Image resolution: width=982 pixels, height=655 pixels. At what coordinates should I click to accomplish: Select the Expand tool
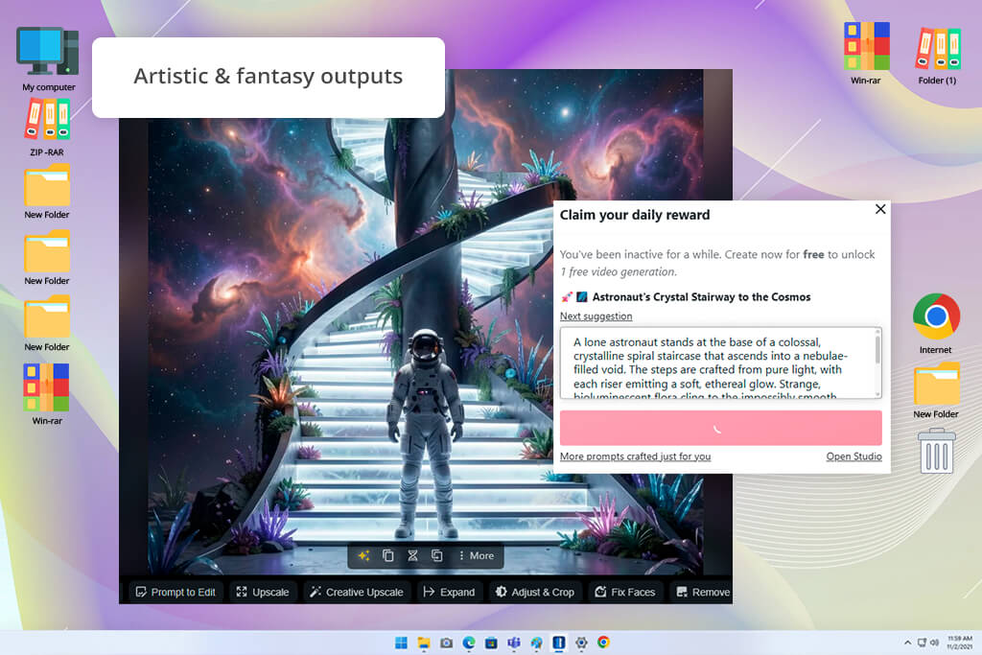point(449,592)
